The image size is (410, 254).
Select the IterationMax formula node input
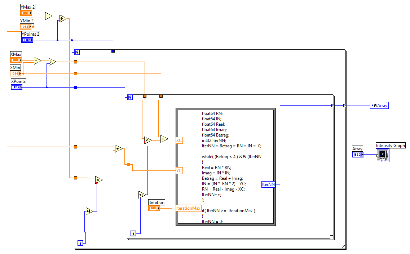coord(188,208)
